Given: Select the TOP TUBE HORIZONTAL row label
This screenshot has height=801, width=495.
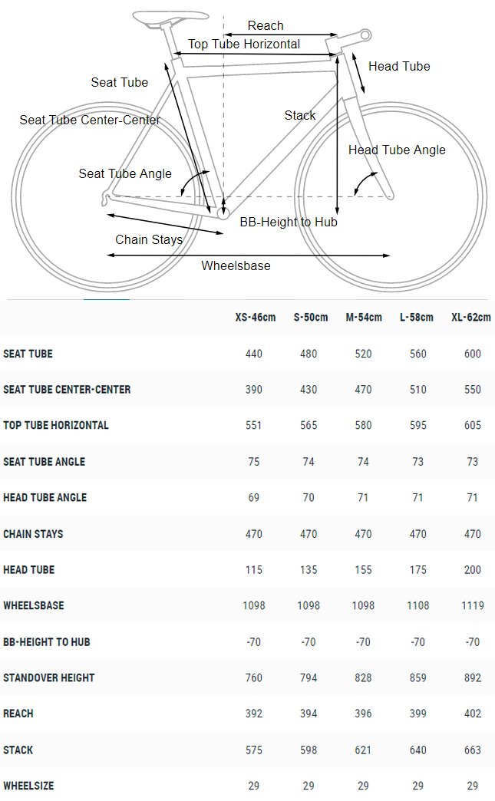Looking at the screenshot, I should 56,425.
